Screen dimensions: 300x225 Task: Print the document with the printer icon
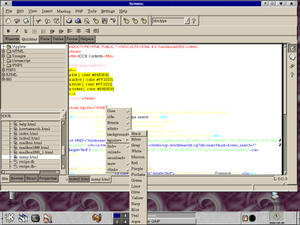(x=69, y=21)
